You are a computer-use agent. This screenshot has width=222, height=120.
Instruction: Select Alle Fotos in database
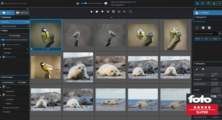coord(15,22)
